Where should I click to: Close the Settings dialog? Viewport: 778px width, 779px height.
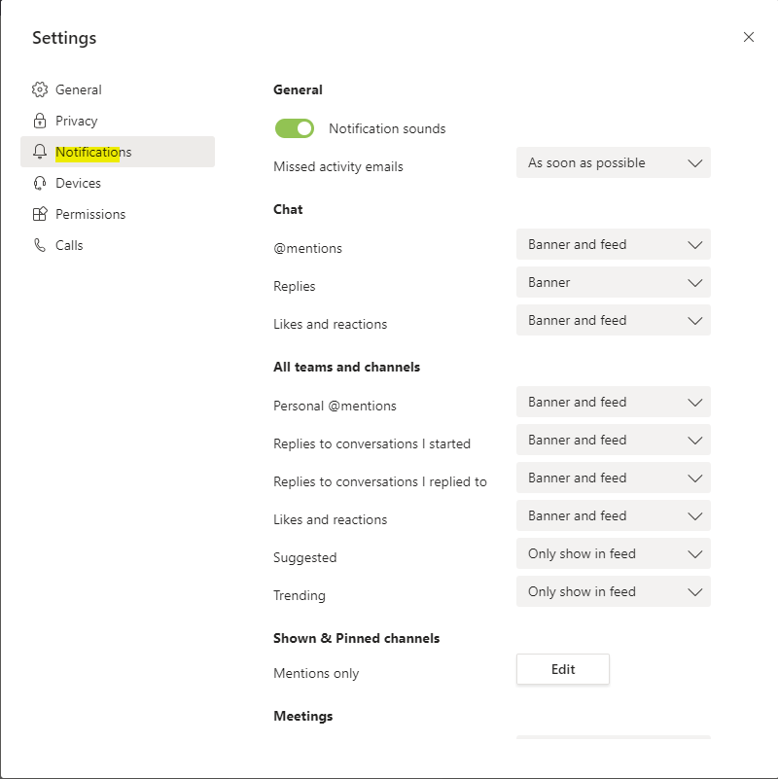(x=748, y=37)
